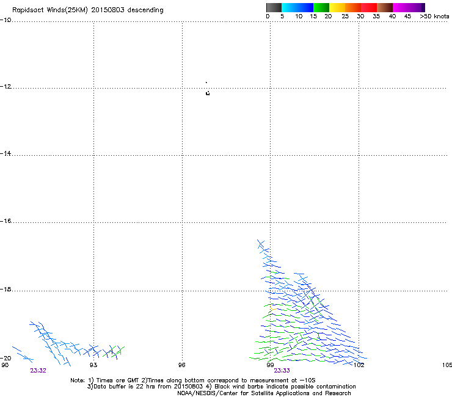Click the -16 latitude axis label
This screenshot has width=452, height=397.
[x=5, y=221]
